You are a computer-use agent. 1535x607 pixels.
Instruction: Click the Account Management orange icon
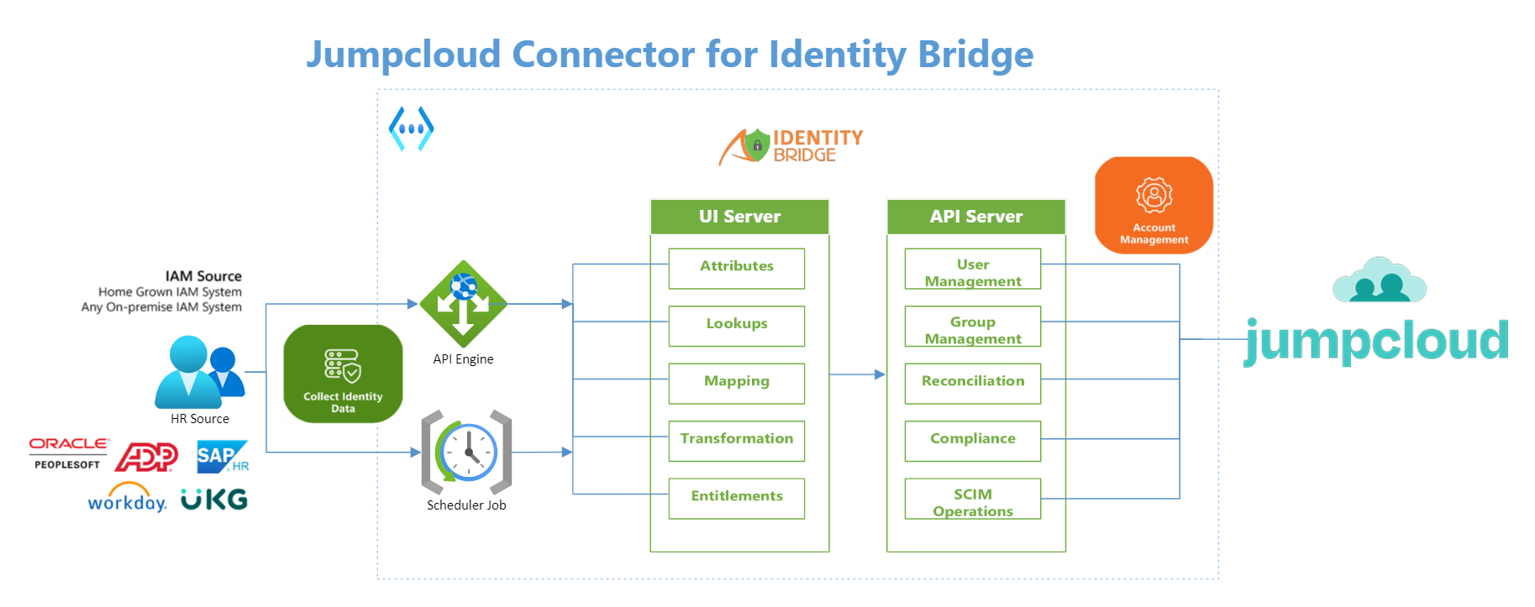pos(1154,205)
